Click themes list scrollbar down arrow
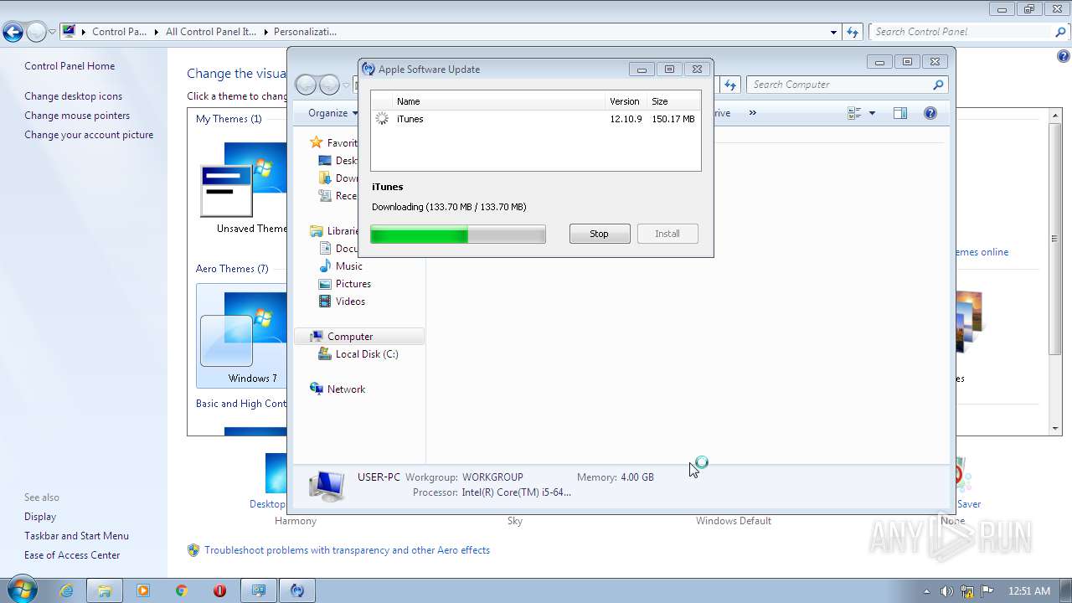The height and width of the screenshot is (603, 1072). [x=1055, y=429]
